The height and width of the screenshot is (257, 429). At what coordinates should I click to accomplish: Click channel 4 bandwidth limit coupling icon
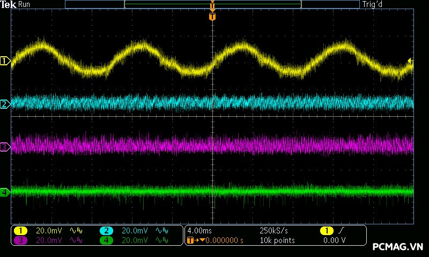coord(161,240)
